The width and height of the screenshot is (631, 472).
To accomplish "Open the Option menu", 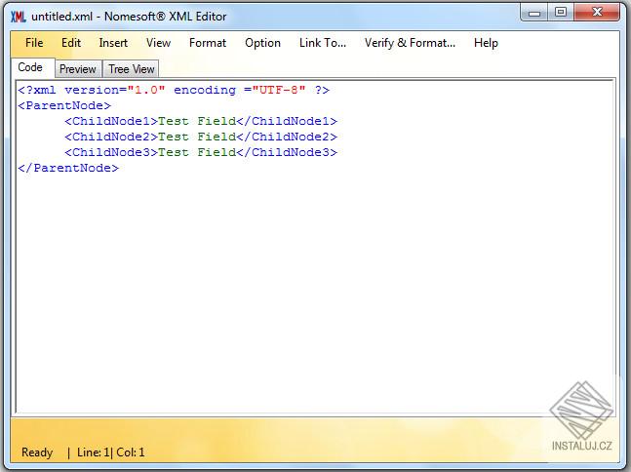I will pos(262,43).
